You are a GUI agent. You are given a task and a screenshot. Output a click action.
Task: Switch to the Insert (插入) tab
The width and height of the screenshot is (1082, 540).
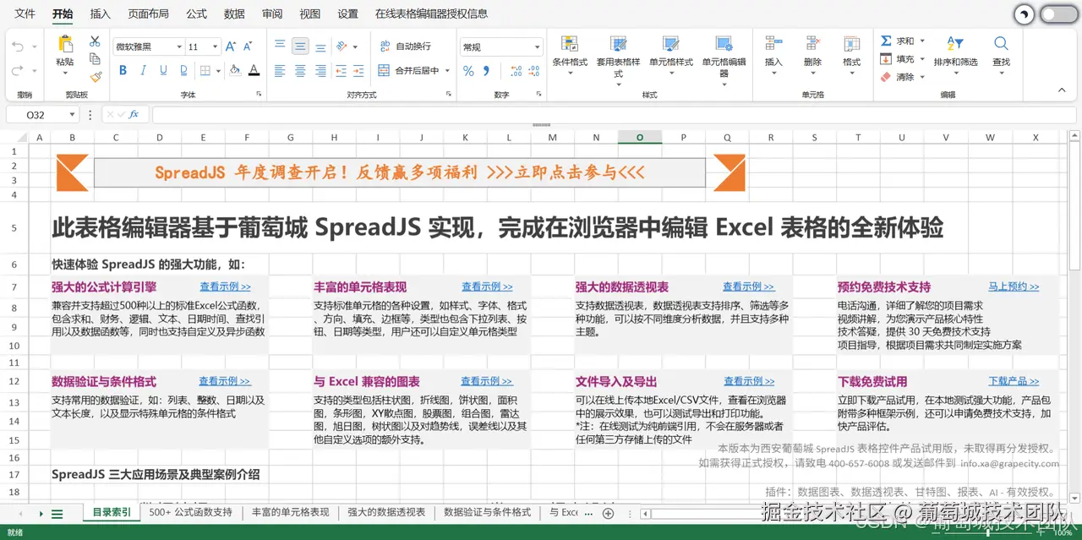click(x=101, y=14)
